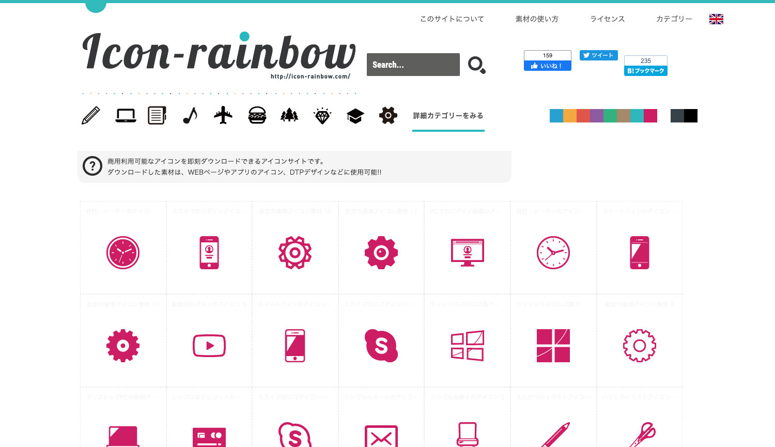This screenshot has width=775, height=447.
Task: Click the Facebook いいね！ button
Action: (x=548, y=66)
